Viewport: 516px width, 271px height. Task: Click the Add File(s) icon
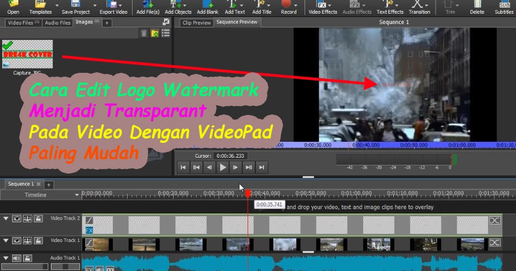148,4
